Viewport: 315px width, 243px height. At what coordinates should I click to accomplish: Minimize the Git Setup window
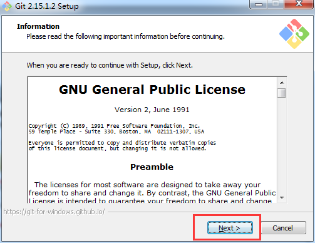click(259, 4)
